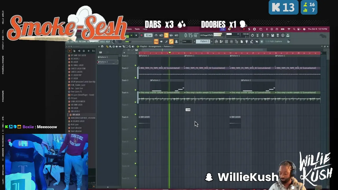The width and height of the screenshot is (338, 190).
Task: Select the Playlist paint brush tool
Action: (110, 46)
